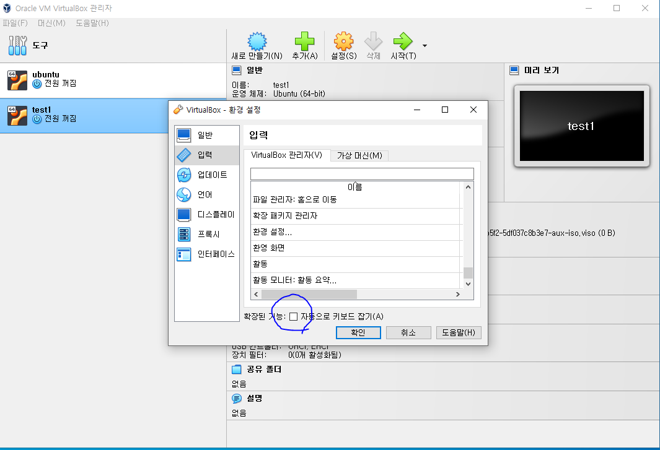This screenshot has width=660, height=450.
Task: Select Display (디스플레이) icon in preferences
Action: [184, 215]
